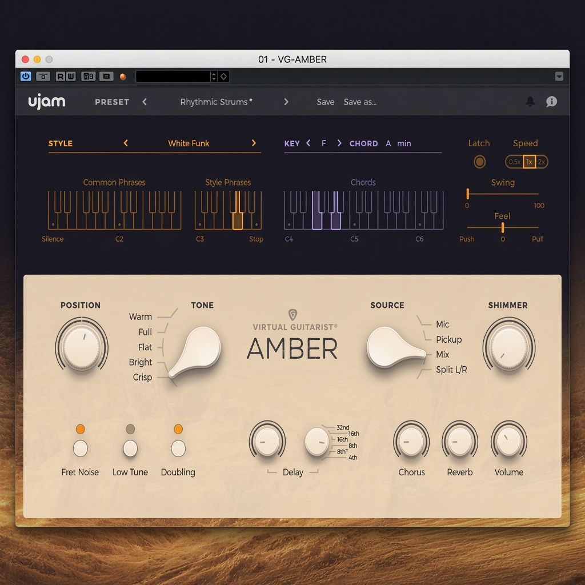585x585 pixels.
Task: Set Source to Split L/R
Action: pyautogui.click(x=451, y=370)
